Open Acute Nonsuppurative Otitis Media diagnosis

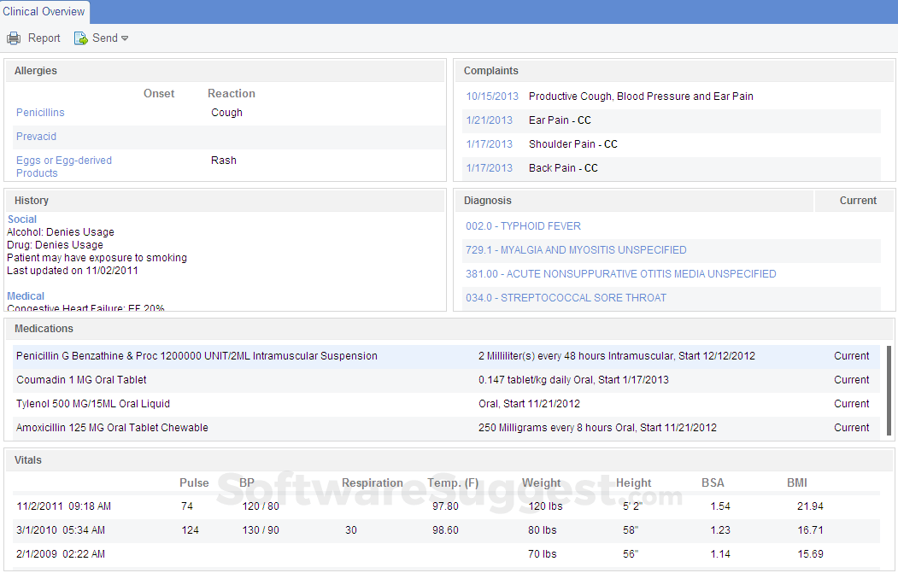coord(620,274)
